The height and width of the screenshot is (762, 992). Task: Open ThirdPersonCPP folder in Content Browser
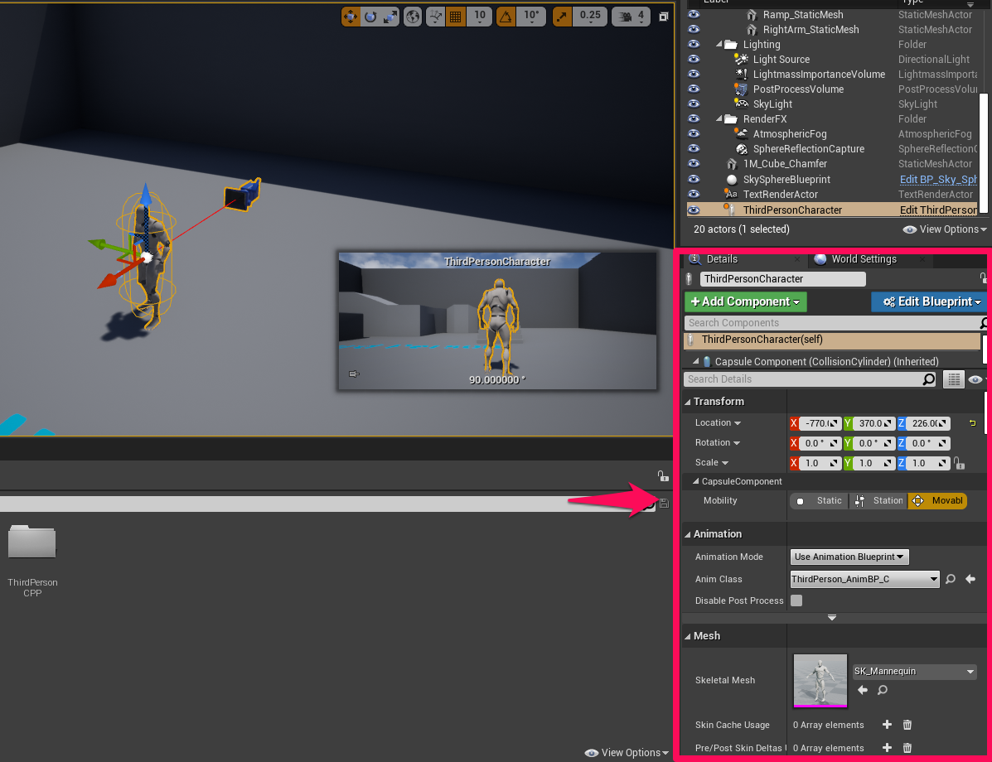32,560
